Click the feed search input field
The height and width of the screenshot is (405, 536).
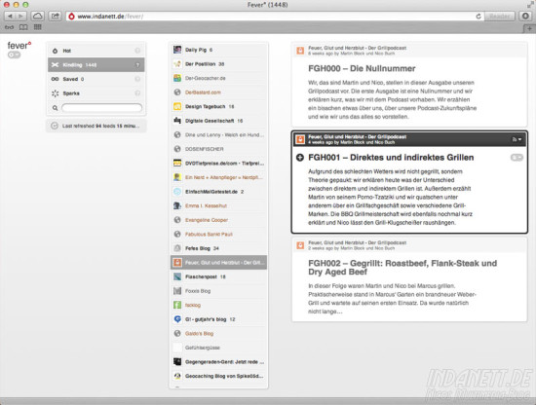click(102, 108)
